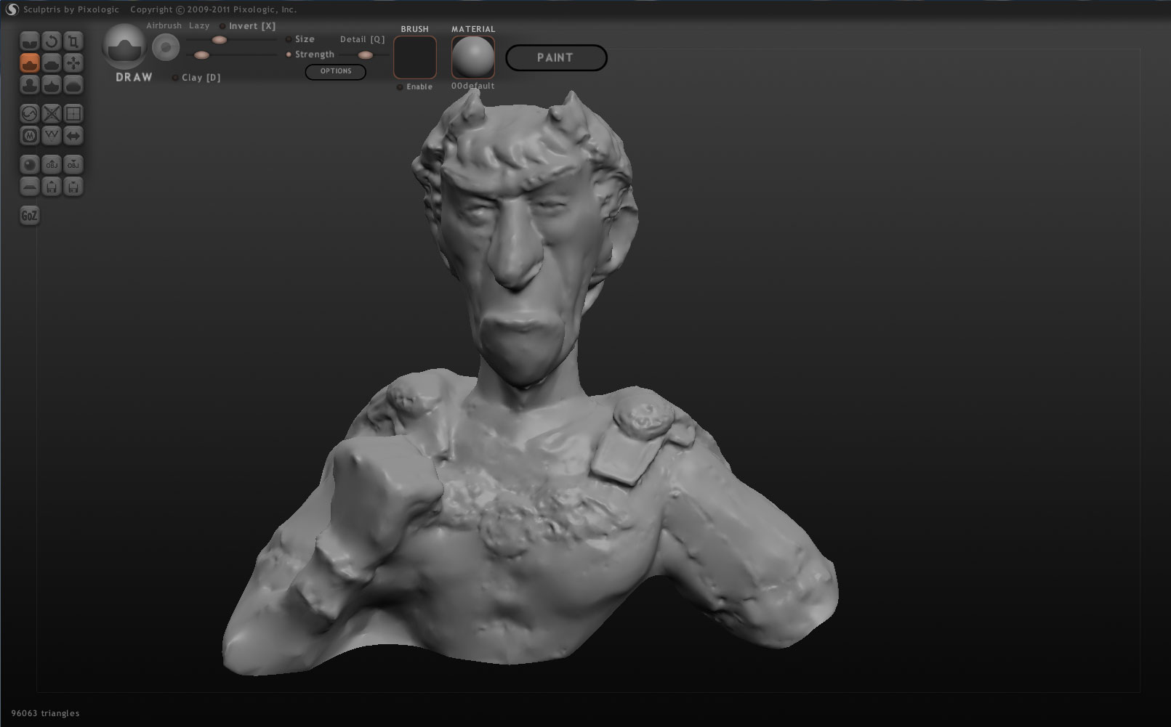Switch to the Grab tool
The image size is (1171, 727).
pyautogui.click(x=72, y=63)
